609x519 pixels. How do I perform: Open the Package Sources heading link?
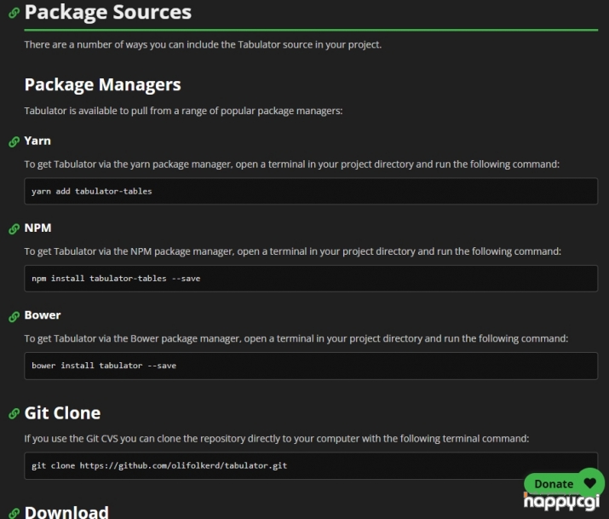(x=108, y=13)
